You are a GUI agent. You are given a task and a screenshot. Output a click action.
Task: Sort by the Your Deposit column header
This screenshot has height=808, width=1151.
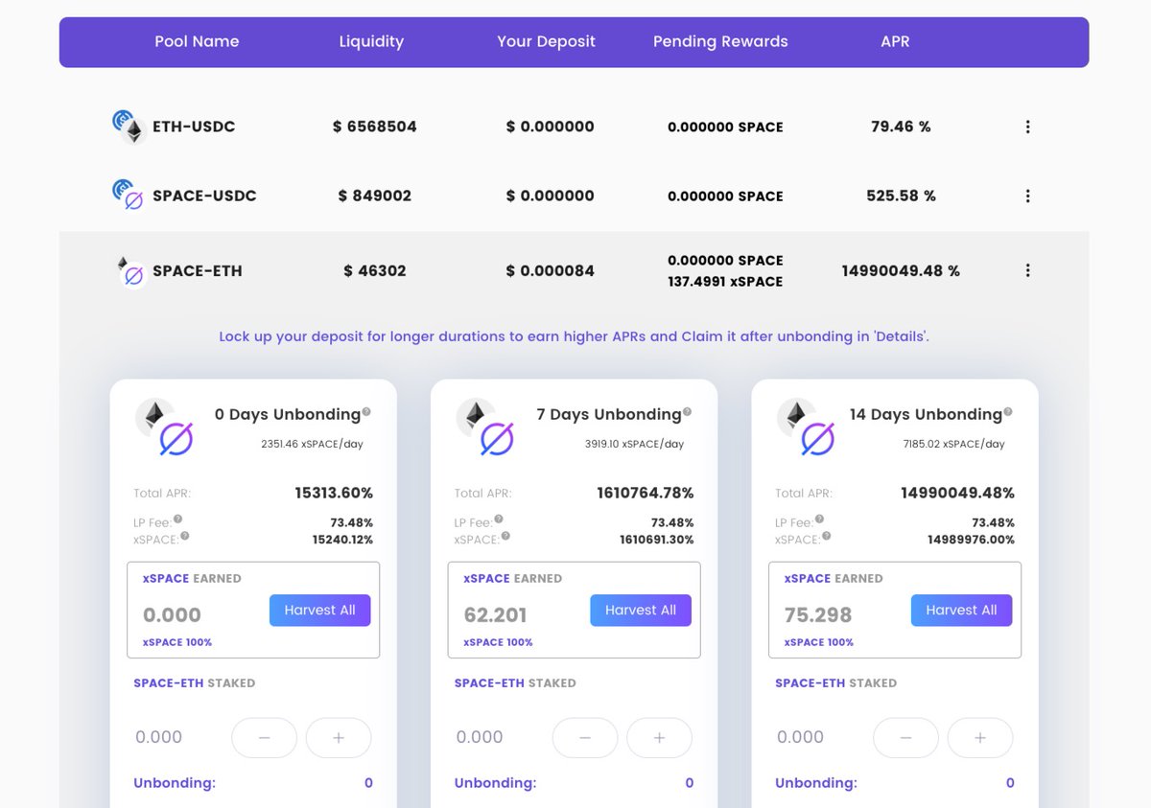[x=546, y=42]
